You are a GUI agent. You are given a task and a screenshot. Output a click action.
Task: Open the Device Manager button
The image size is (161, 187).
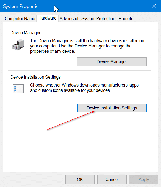click(112, 62)
